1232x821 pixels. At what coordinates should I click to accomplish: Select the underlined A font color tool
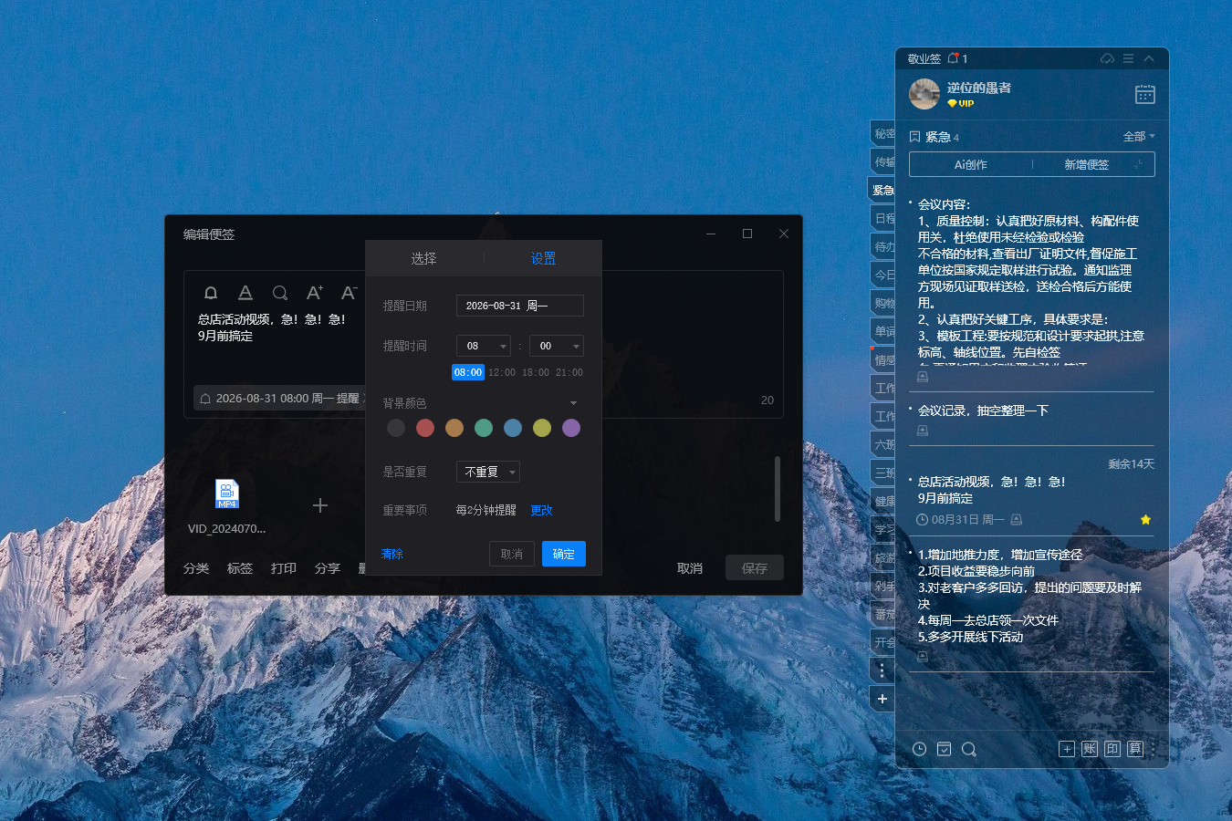point(245,293)
